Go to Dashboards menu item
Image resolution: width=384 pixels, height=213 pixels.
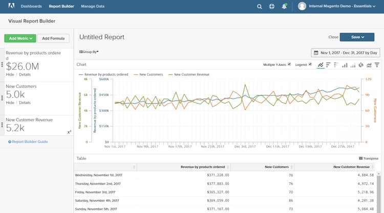click(x=32, y=7)
